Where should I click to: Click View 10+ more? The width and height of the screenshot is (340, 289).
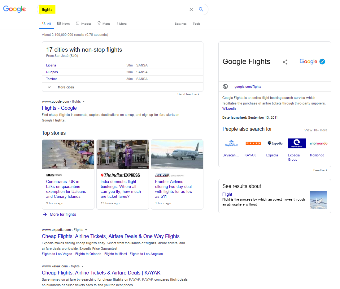(316, 130)
